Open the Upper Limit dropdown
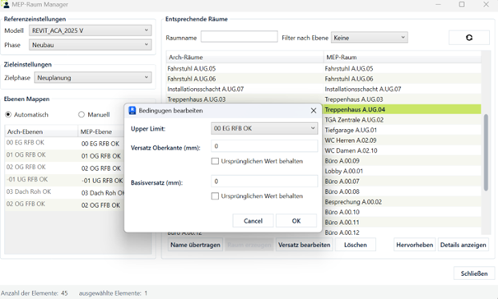498x299 pixels. (264, 128)
